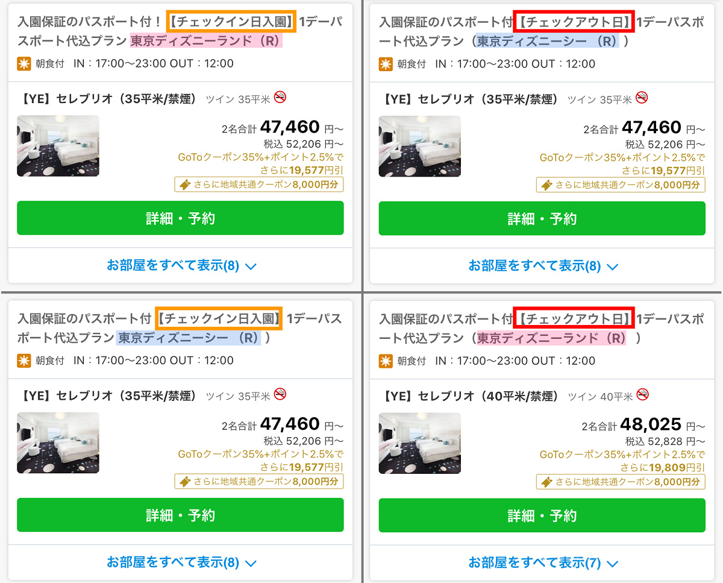Click no-smoking icon in DisneySea check-in card
Image resolution: width=723 pixels, height=583 pixels.
(280, 394)
